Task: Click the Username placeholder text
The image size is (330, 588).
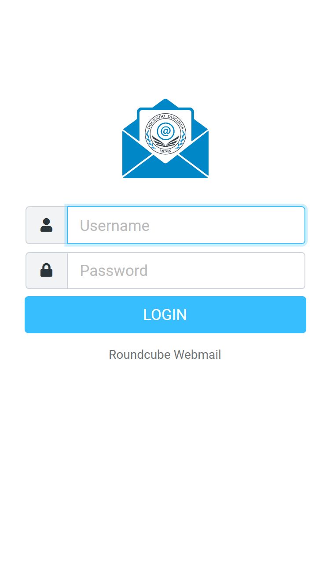Action: pyautogui.click(x=115, y=226)
